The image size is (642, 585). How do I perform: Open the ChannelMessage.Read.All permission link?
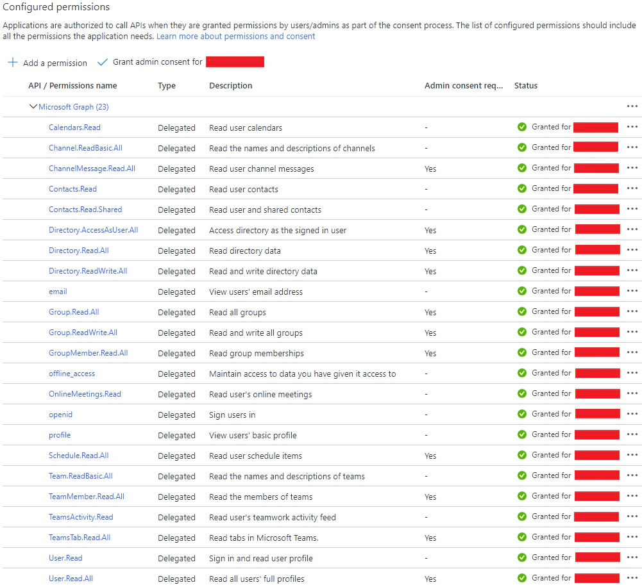(92, 168)
